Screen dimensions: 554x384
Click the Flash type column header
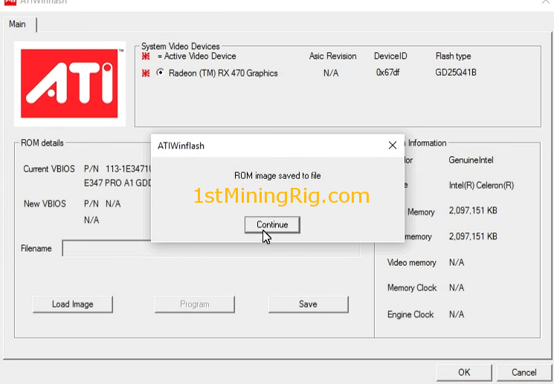click(x=453, y=56)
